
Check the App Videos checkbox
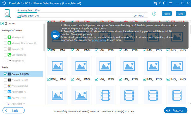(x=5, y=98)
